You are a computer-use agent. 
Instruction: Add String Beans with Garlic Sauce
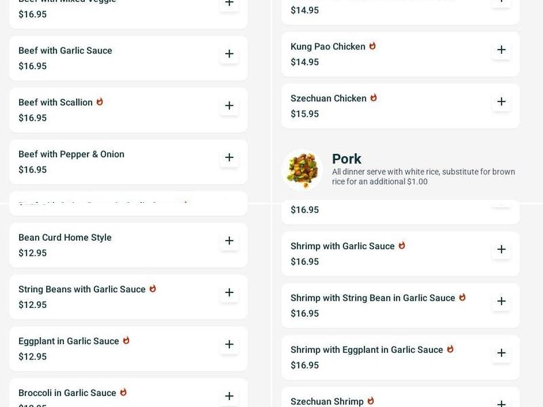[229, 292]
